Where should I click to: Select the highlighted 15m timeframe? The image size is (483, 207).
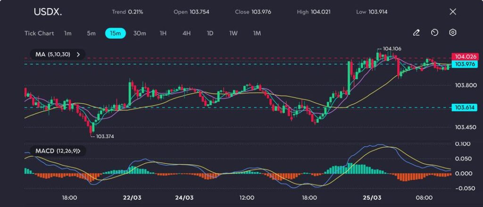pos(115,33)
